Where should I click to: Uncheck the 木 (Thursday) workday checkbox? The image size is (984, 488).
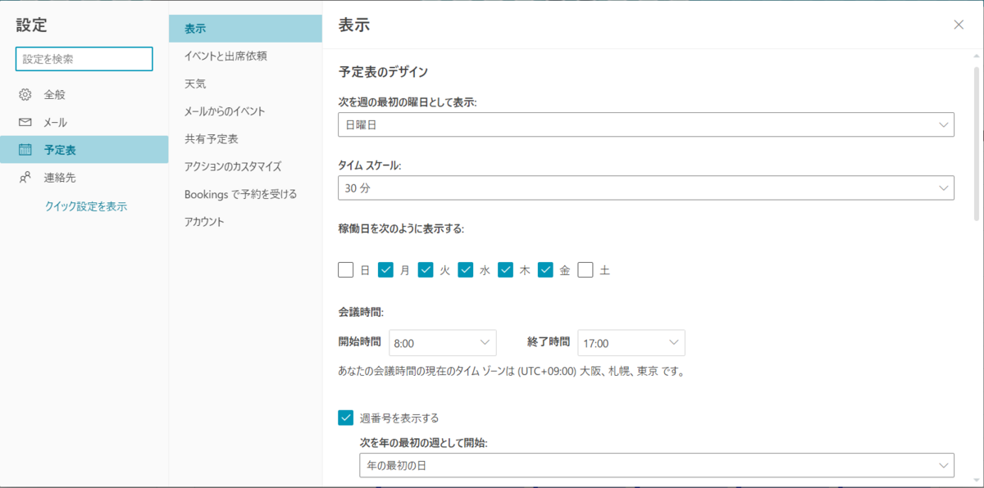point(506,270)
